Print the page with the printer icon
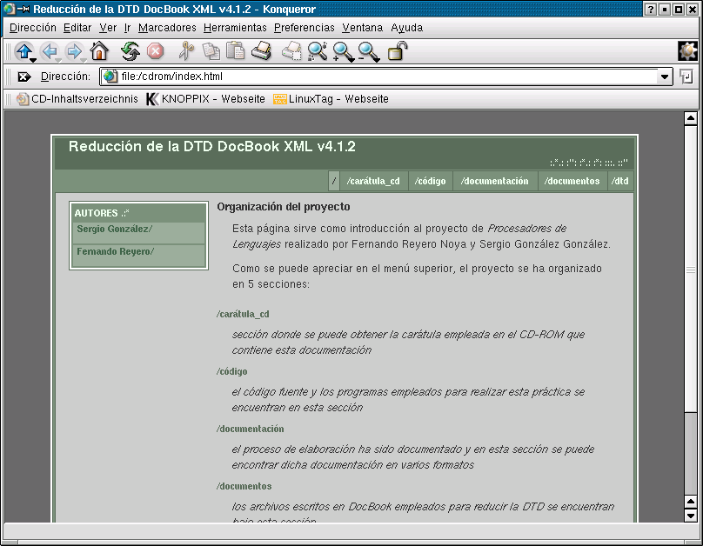This screenshot has width=703, height=546. (x=261, y=50)
